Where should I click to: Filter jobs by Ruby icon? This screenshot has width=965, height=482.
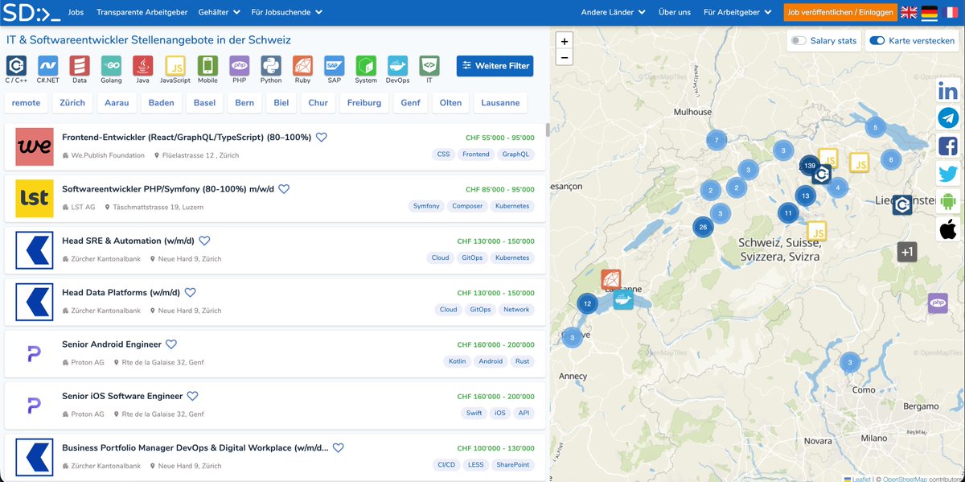click(x=302, y=68)
